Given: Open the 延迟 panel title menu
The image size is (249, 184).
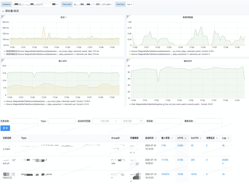Looking at the screenshot, I should pyautogui.click(x=64, y=17).
